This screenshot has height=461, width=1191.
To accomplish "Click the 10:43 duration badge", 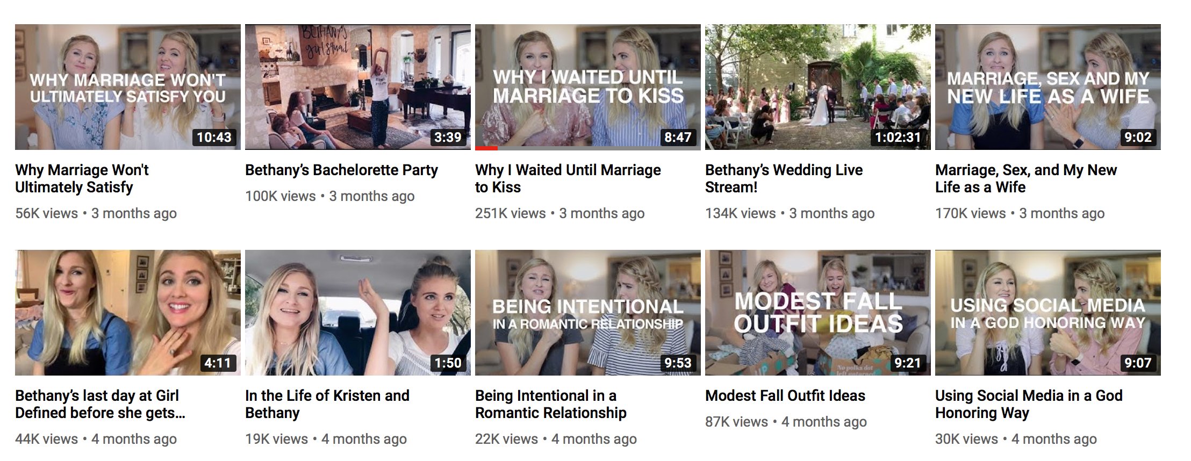I will (214, 137).
